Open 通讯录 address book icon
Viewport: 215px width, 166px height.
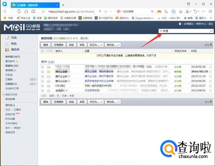coord(7,50)
